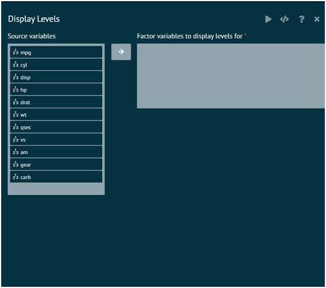This screenshot has width=326, height=288.
Task: Select the carb variable
Action: coord(56,177)
